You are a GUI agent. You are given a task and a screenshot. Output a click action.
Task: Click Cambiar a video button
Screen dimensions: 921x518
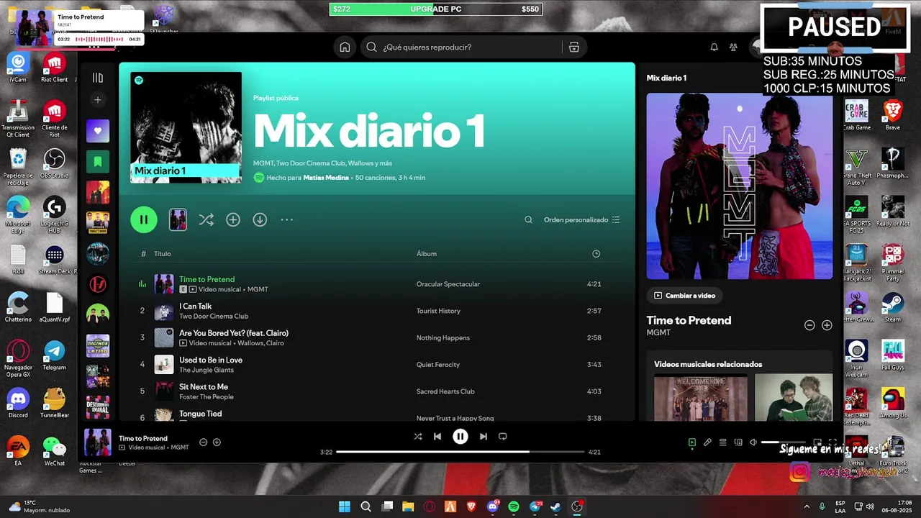[684, 296]
